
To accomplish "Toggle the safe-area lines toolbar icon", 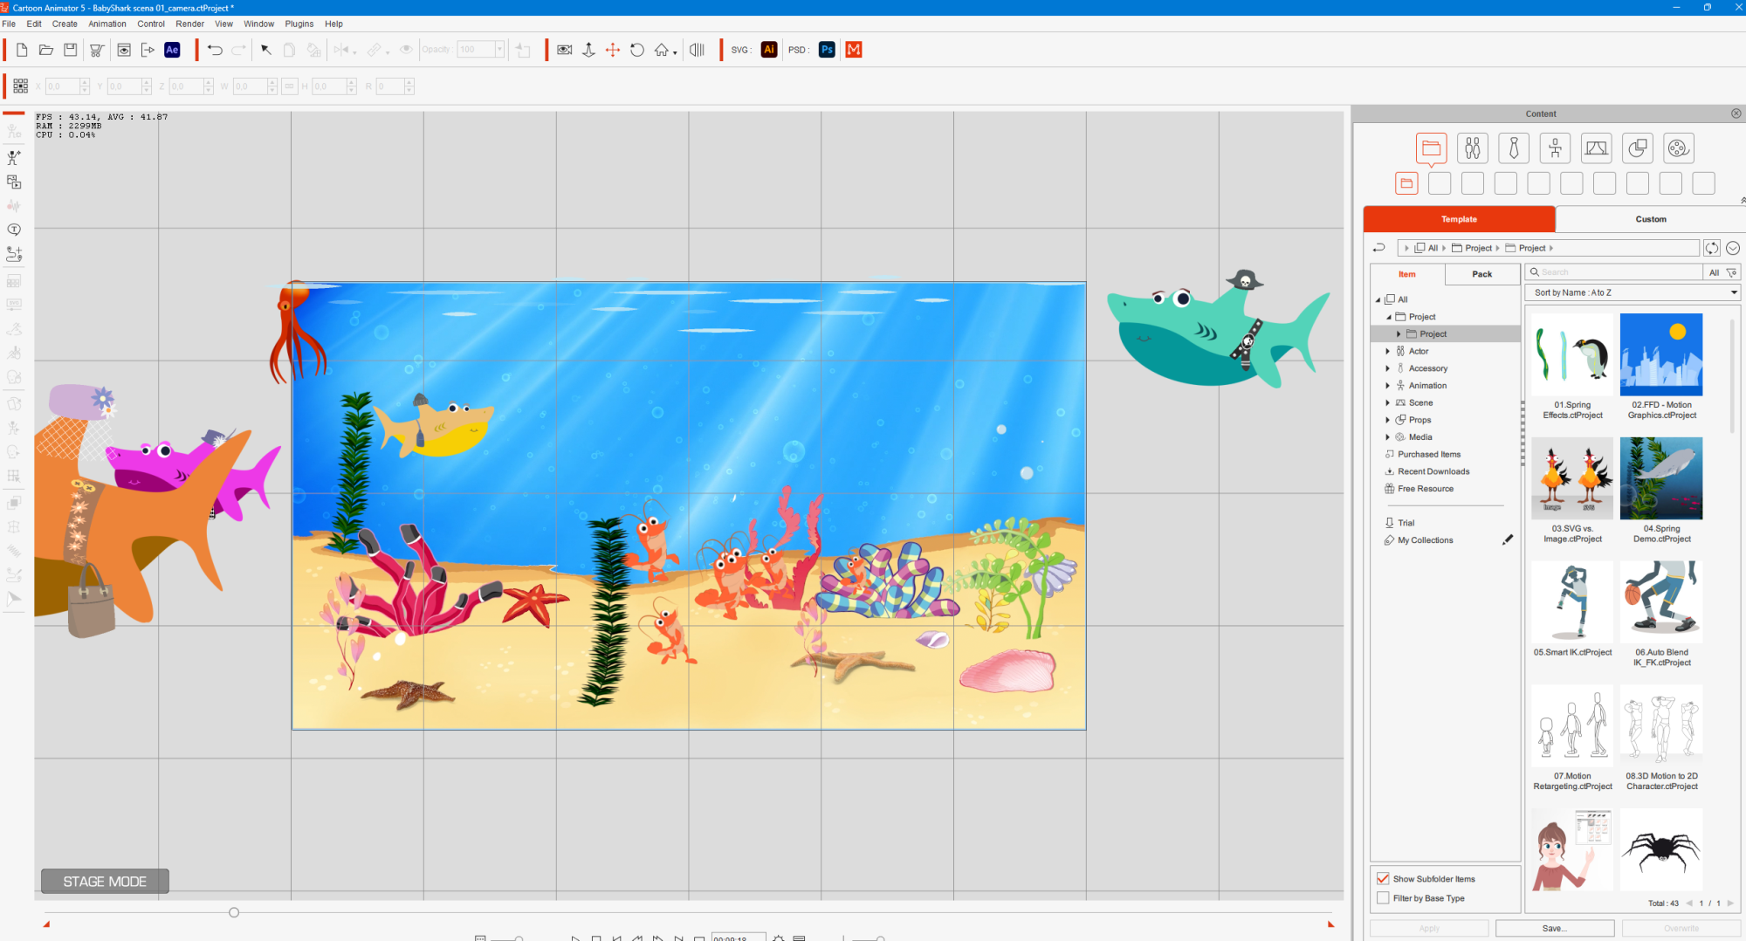I will [698, 50].
